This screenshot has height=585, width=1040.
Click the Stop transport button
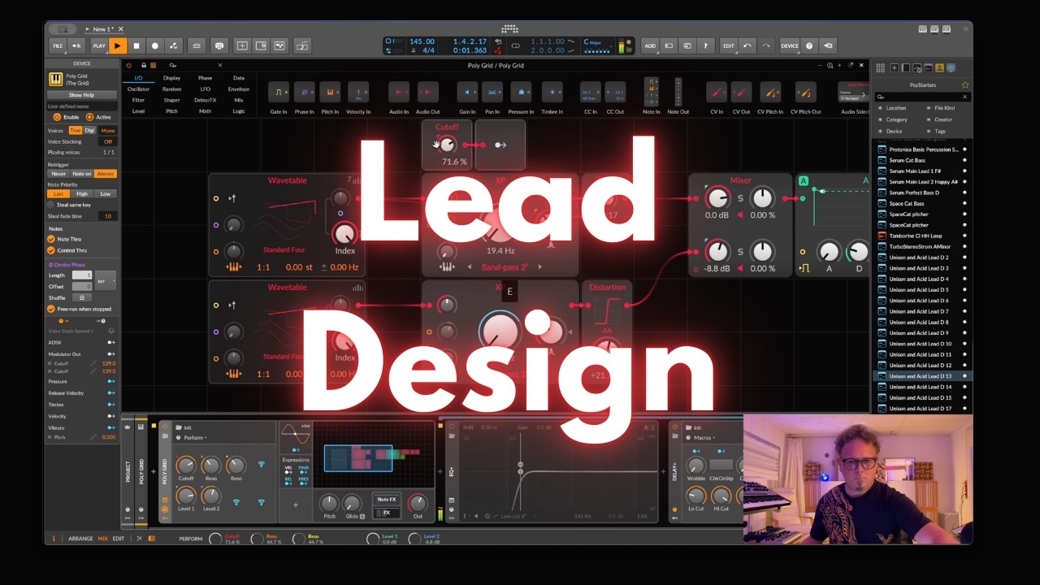(x=136, y=46)
